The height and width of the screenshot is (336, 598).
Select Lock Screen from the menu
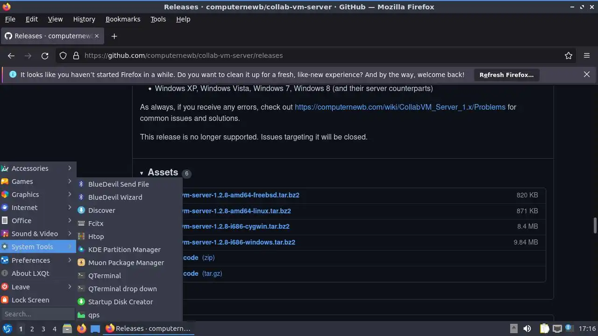(38, 300)
